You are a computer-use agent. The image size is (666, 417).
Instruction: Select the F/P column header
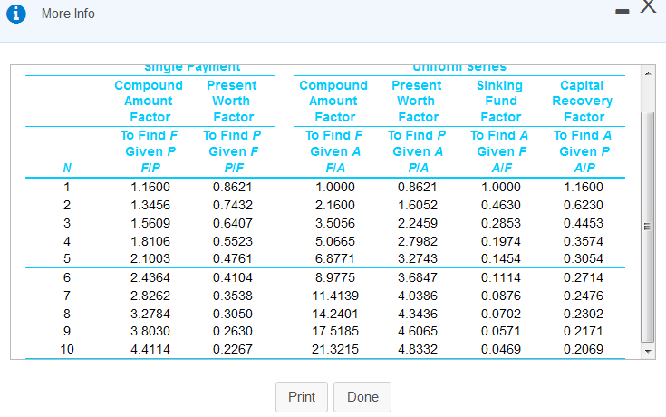tap(150, 168)
